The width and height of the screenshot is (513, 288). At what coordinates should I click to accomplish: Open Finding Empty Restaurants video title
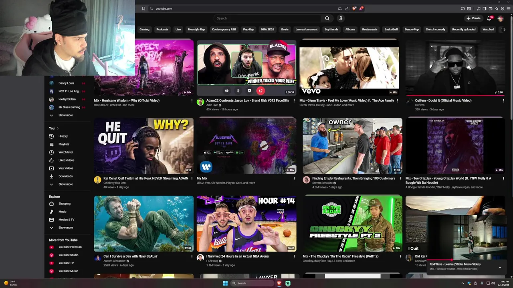pos(353,178)
